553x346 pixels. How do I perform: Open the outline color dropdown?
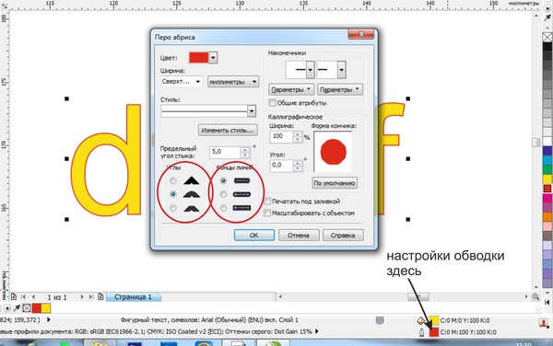[213, 58]
